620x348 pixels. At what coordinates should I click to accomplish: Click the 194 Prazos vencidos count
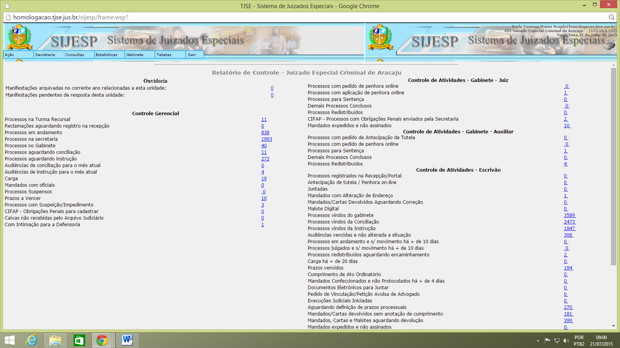[x=568, y=268]
